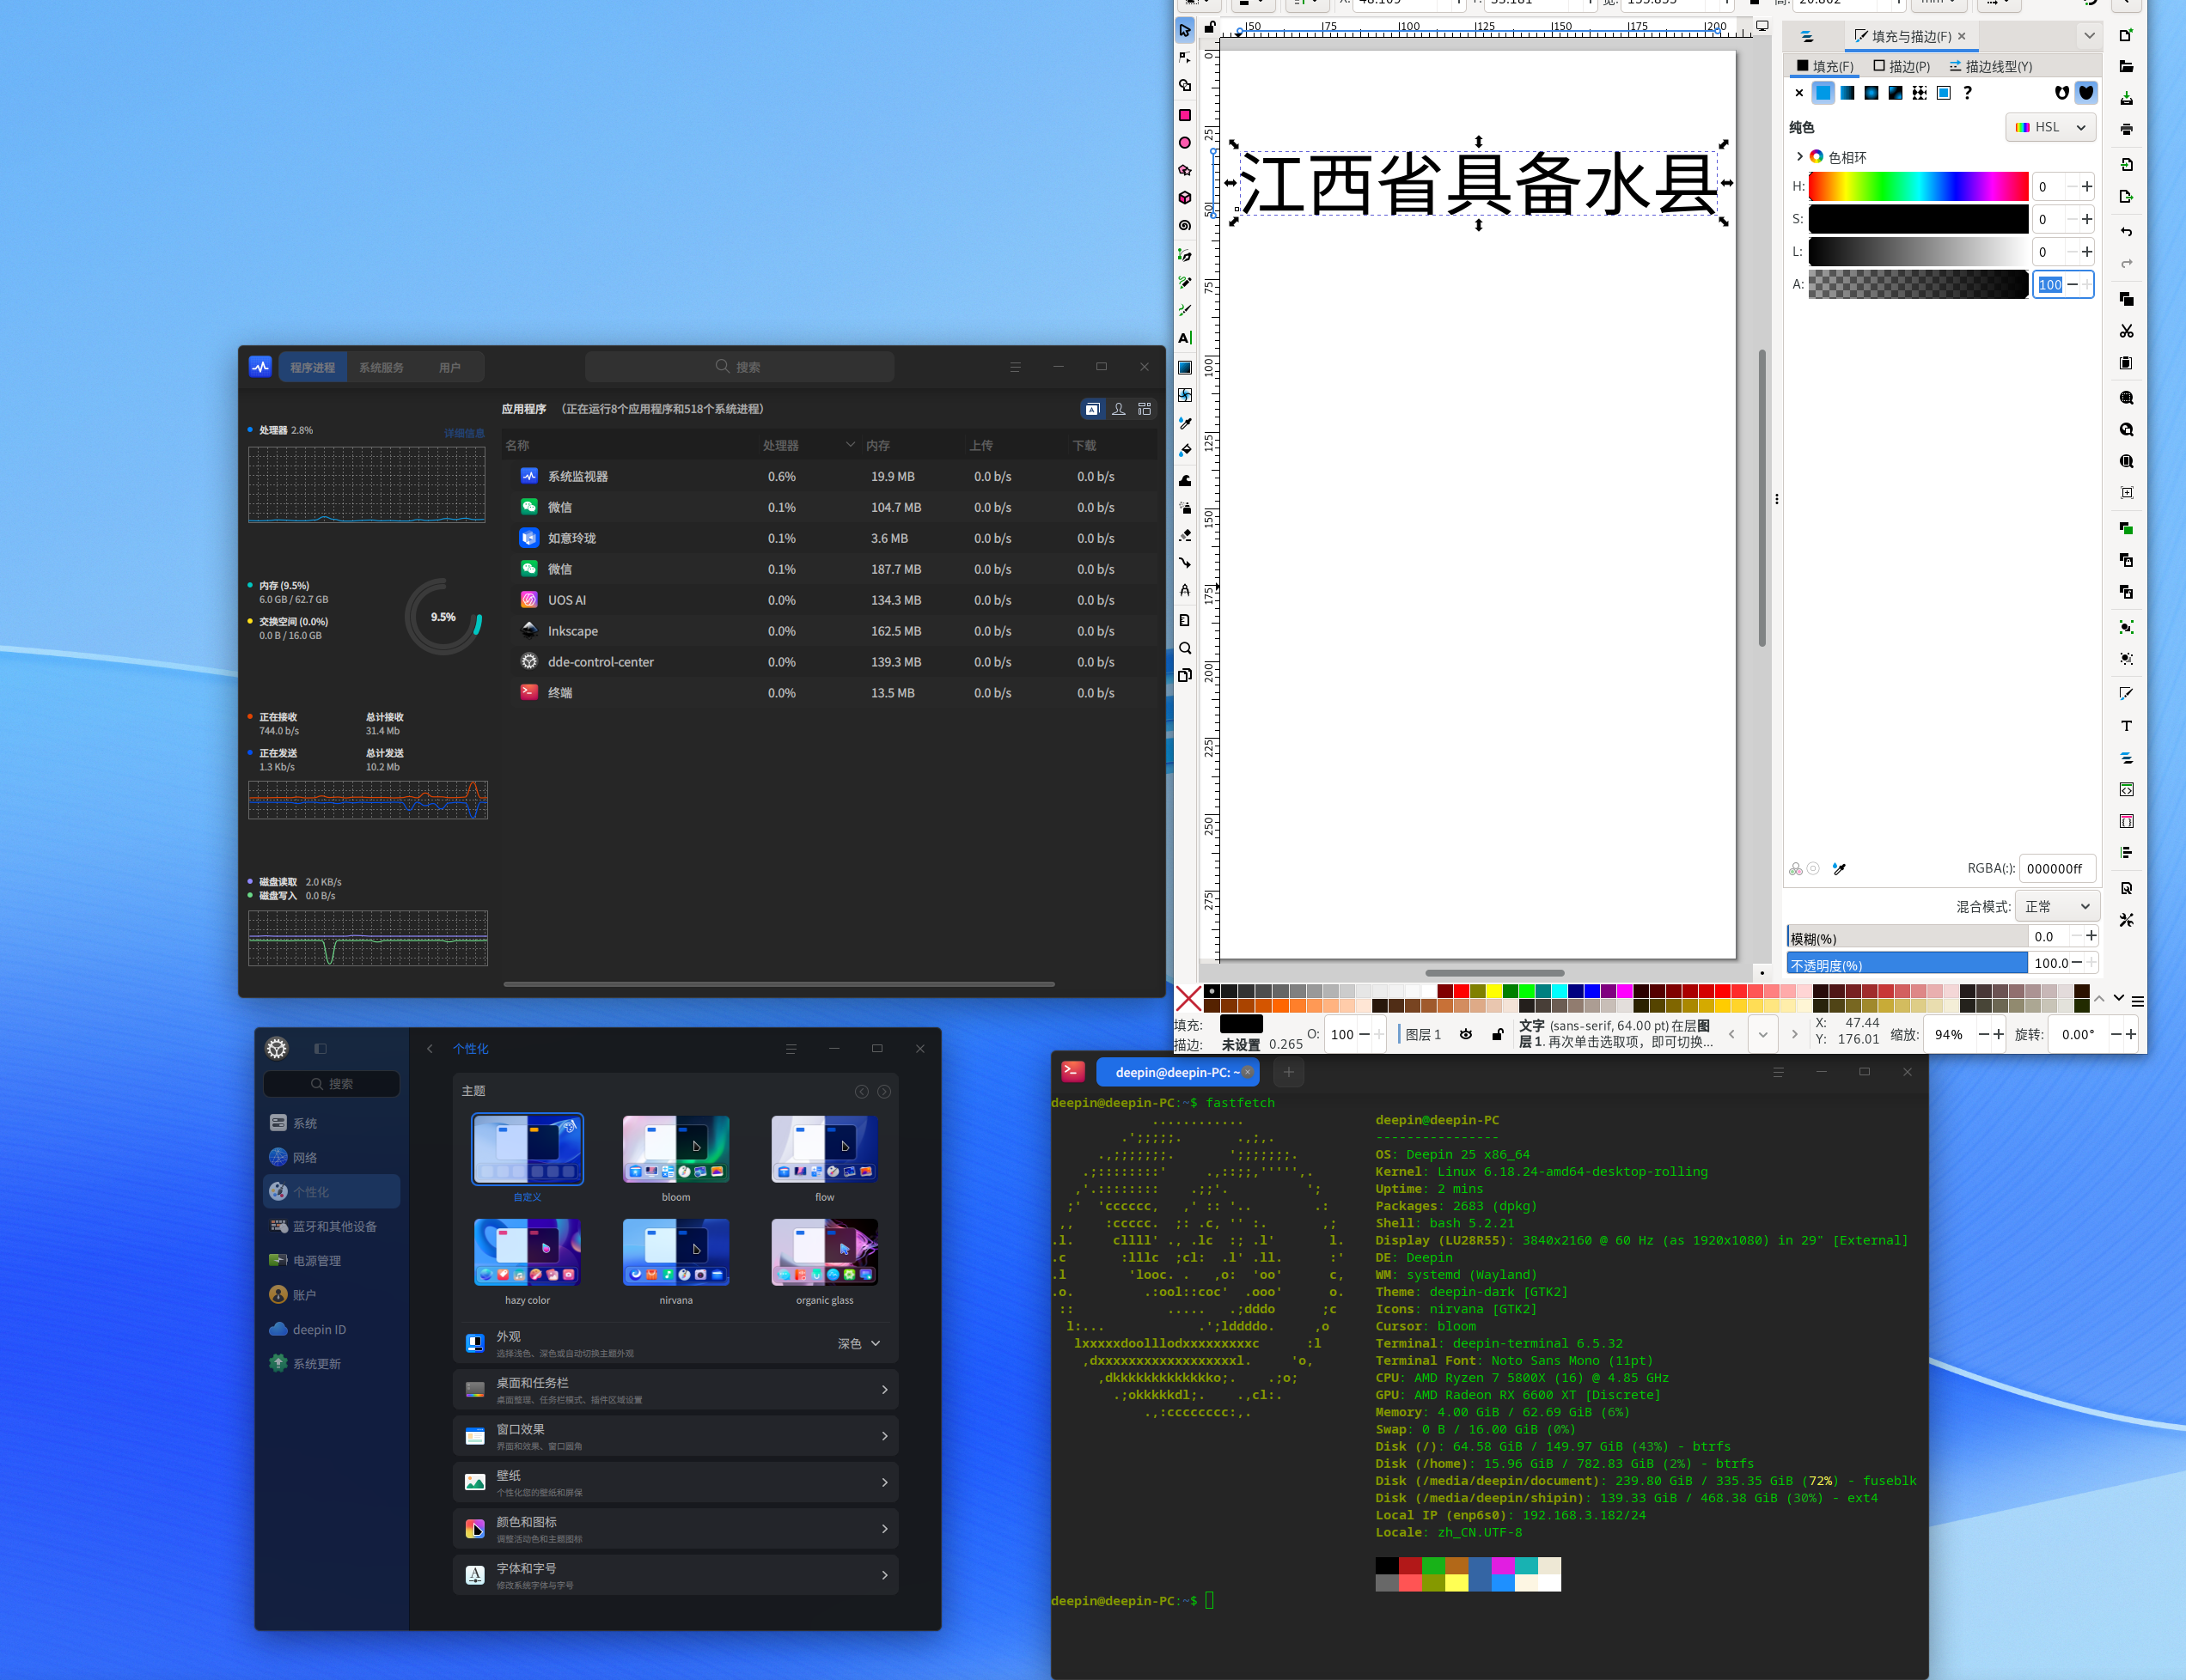Click next theme page arrow in 主题 section
The height and width of the screenshot is (1680, 2186).
(x=884, y=1092)
